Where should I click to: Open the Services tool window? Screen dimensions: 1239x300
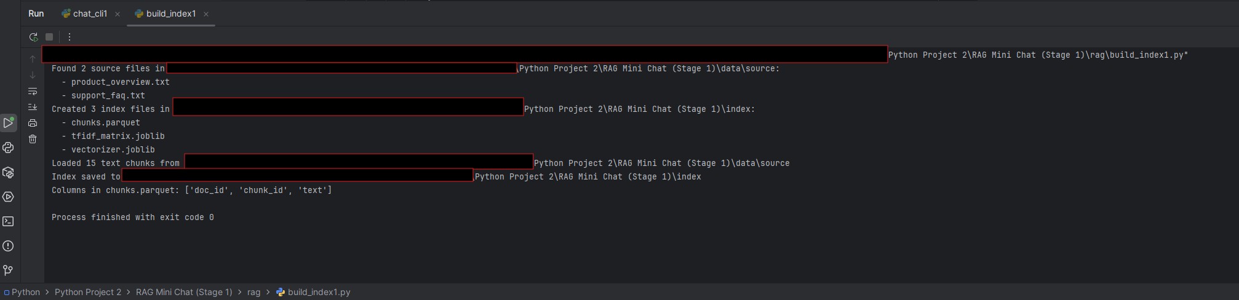[9, 197]
